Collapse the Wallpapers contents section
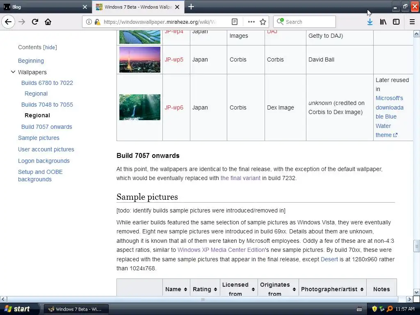Screen dimensions: 420x315 point(13,72)
